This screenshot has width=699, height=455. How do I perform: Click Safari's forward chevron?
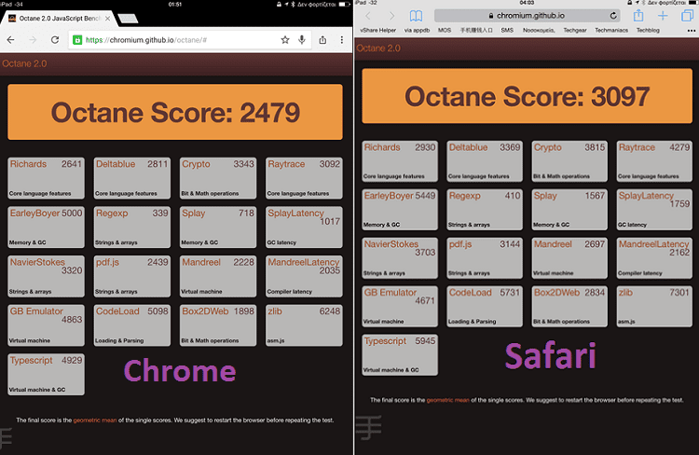tap(391, 16)
